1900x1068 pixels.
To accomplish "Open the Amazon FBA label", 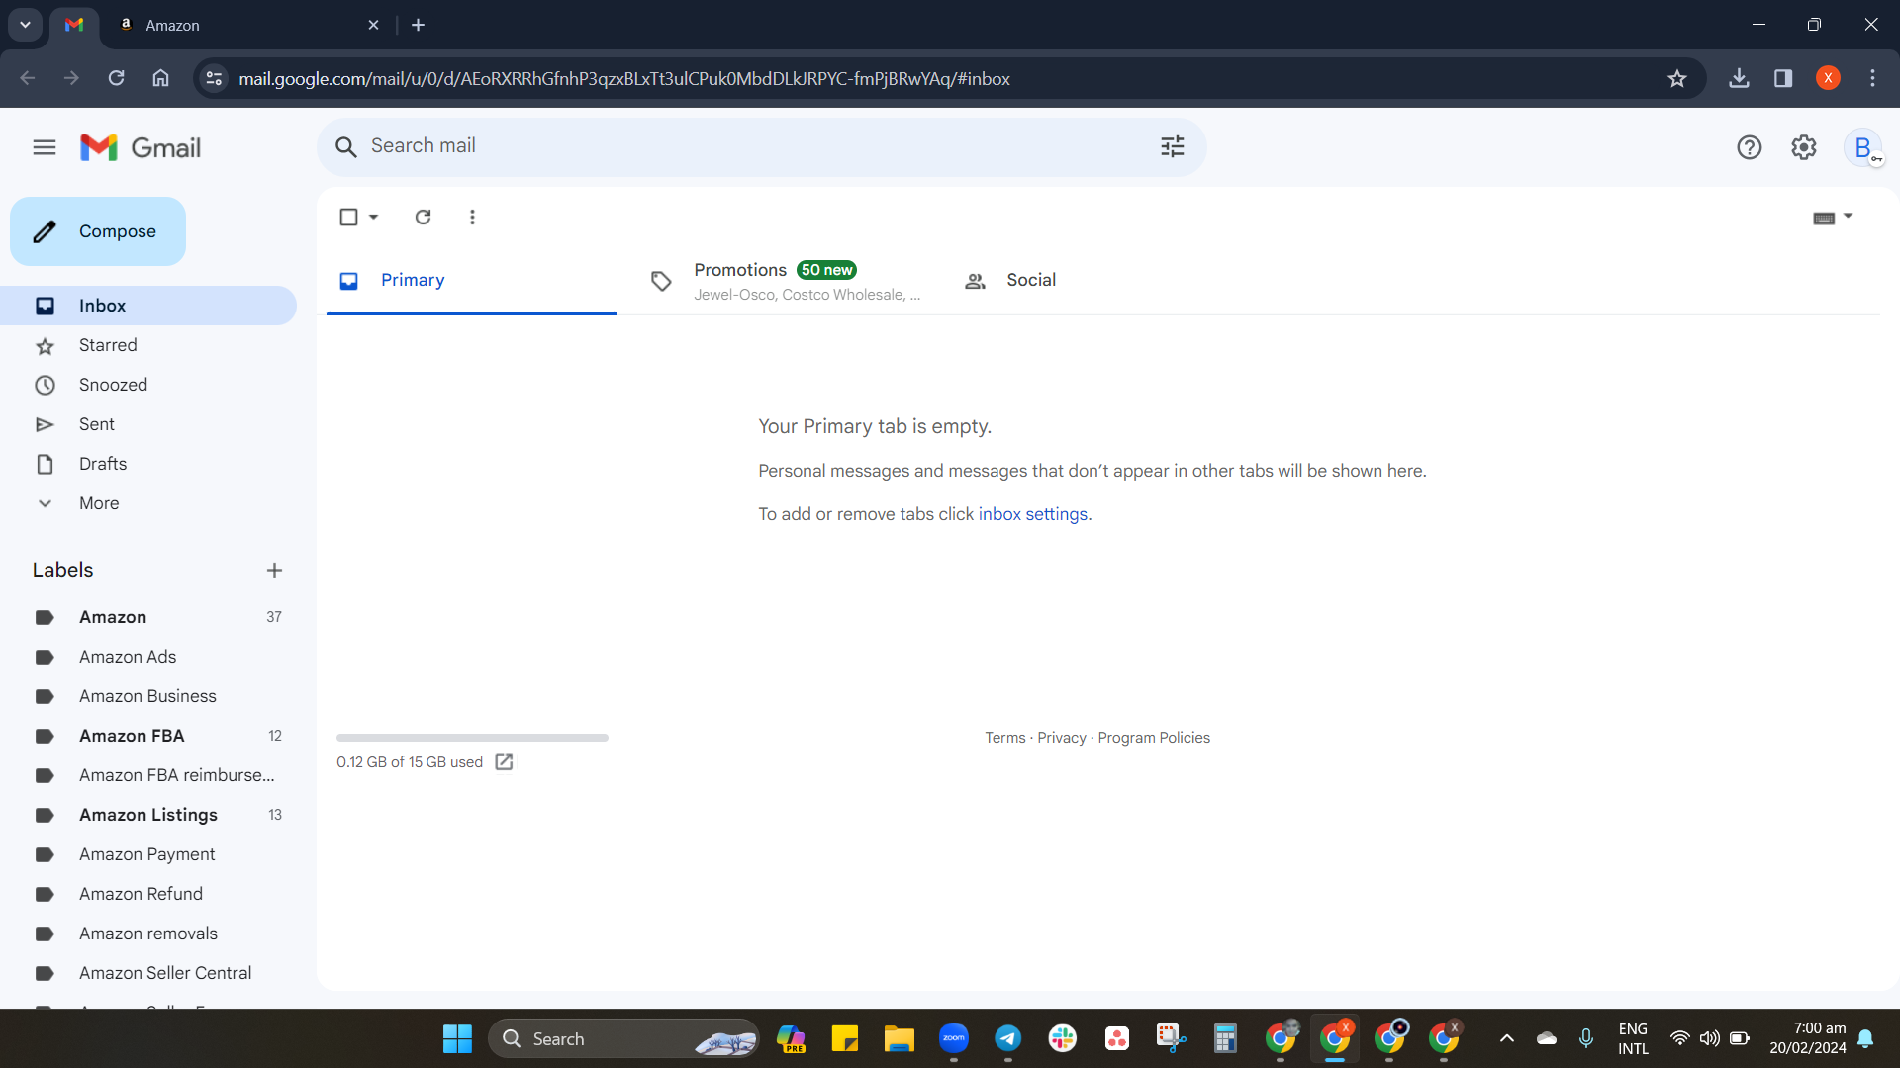I will click(148, 736).
